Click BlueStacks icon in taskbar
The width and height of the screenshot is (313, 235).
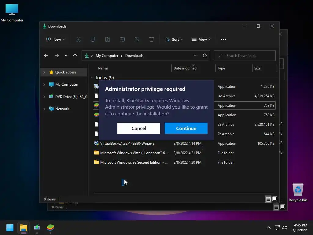pyautogui.click(x=50, y=228)
